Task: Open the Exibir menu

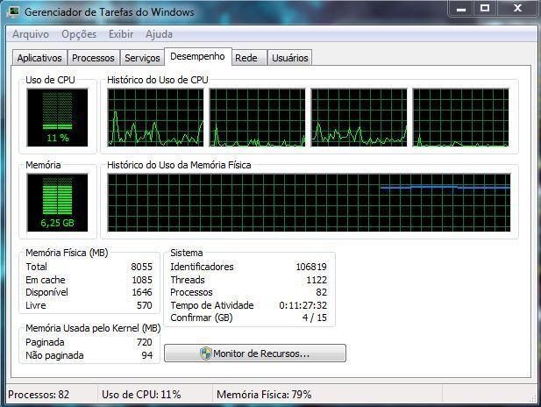Action: tap(121, 34)
